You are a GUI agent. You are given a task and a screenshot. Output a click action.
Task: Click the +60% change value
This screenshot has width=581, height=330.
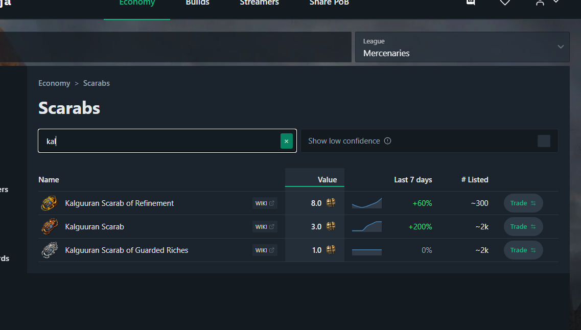tap(423, 203)
